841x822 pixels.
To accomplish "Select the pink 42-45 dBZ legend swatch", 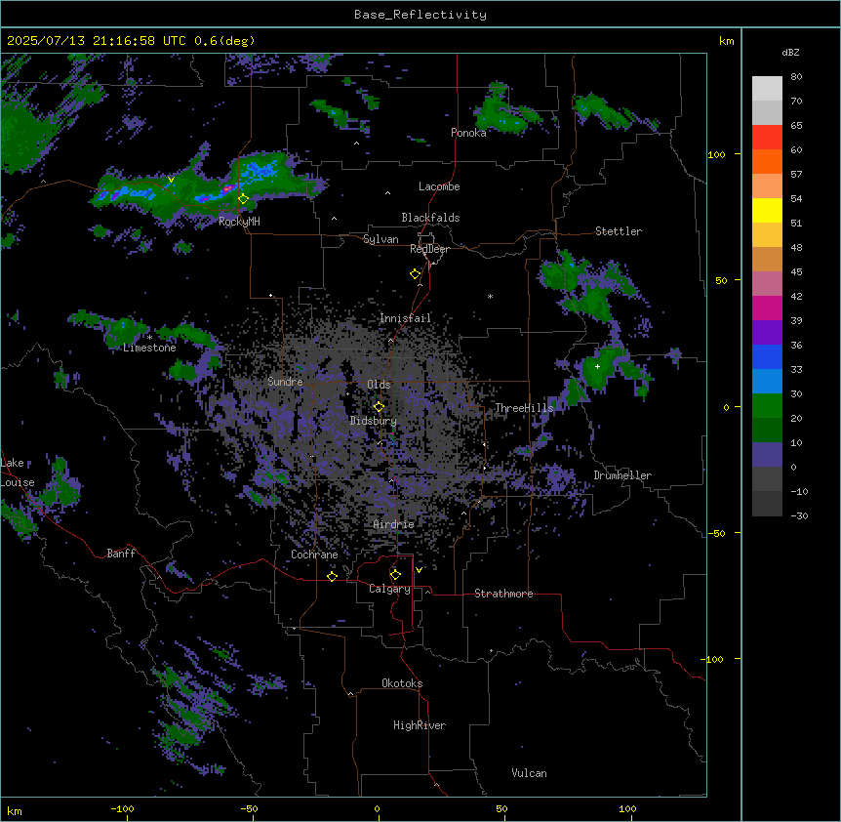I will tap(767, 284).
